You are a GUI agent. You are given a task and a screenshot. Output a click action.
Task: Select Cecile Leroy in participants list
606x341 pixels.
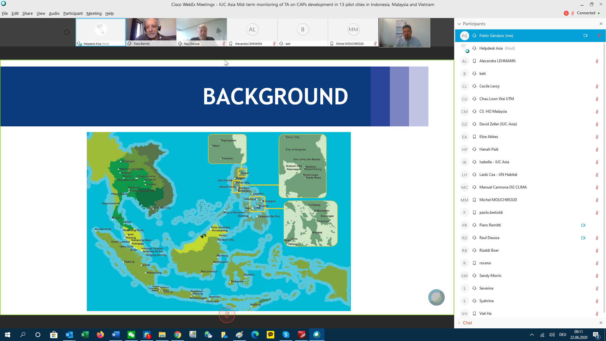(x=489, y=86)
